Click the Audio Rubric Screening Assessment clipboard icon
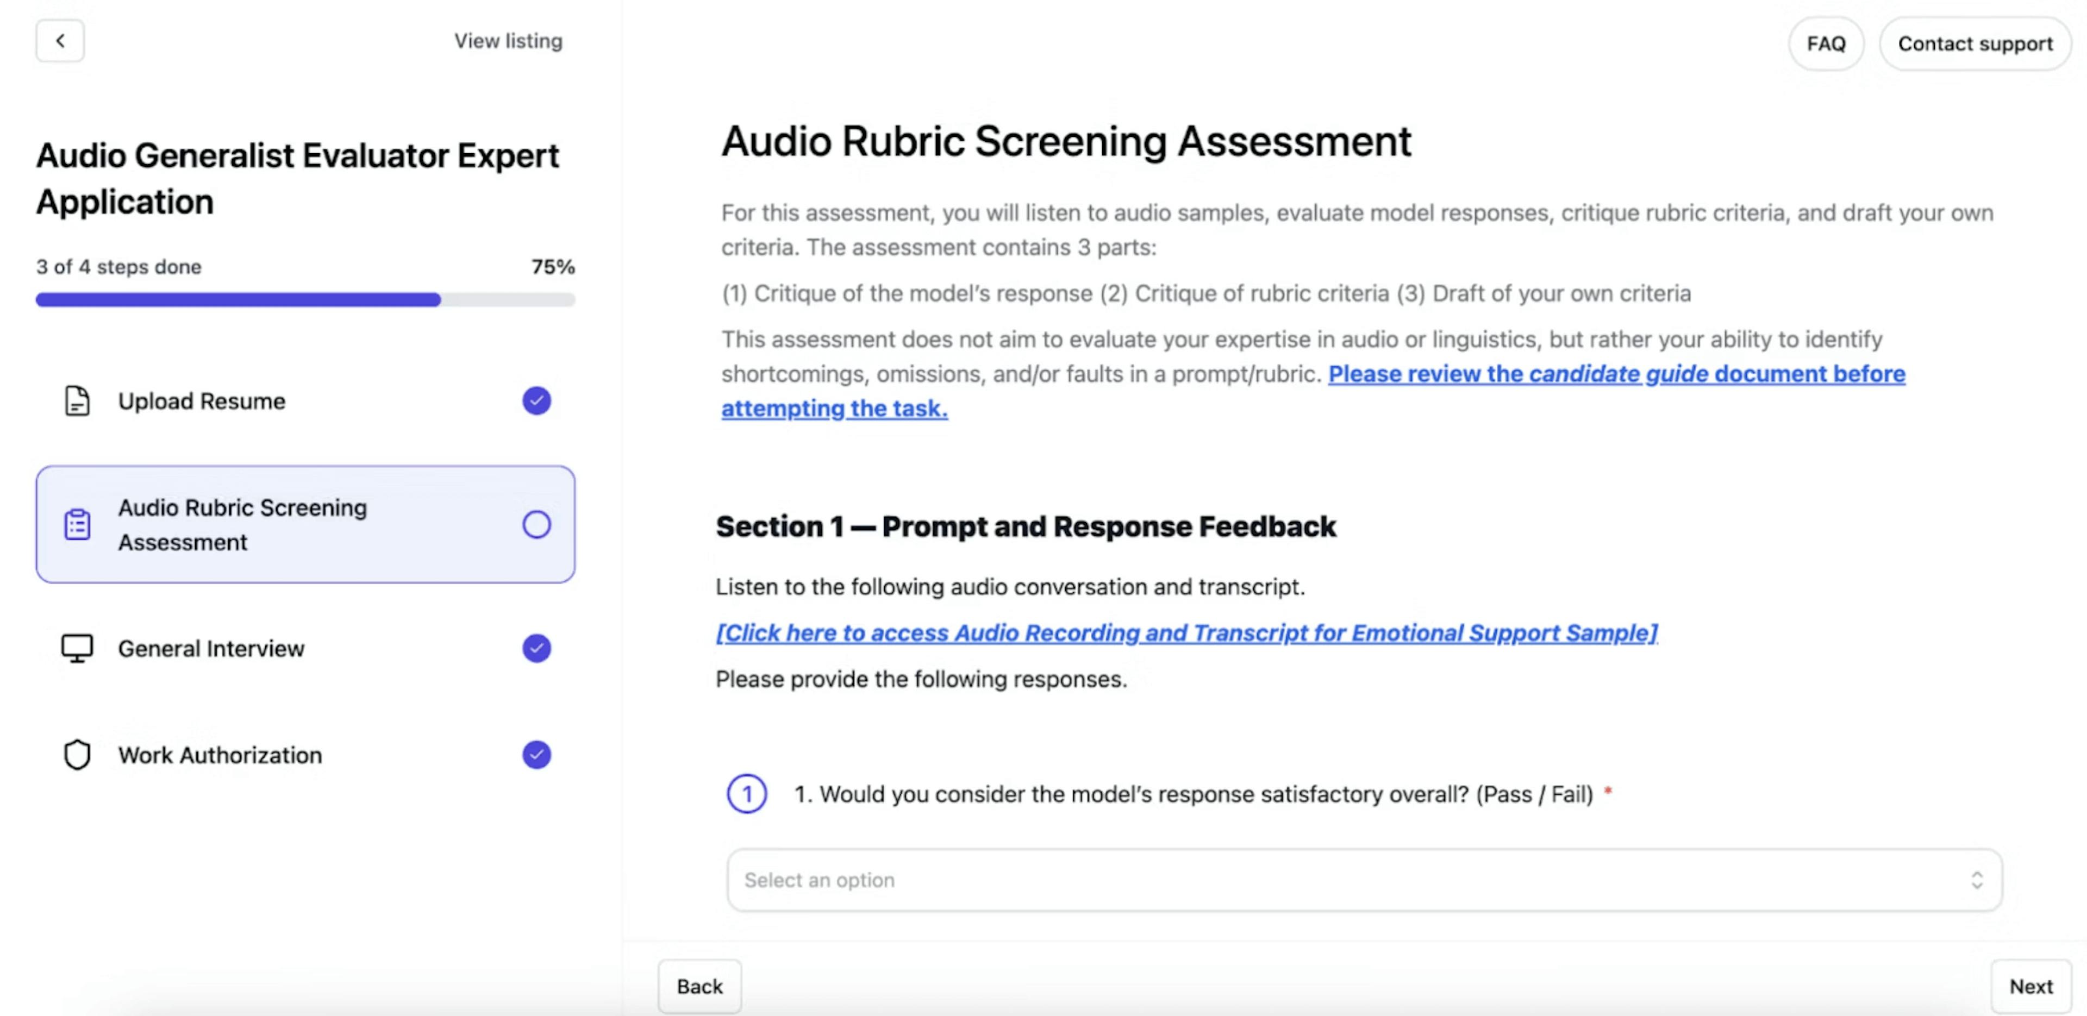This screenshot has width=2087, height=1016. point(77,524)
